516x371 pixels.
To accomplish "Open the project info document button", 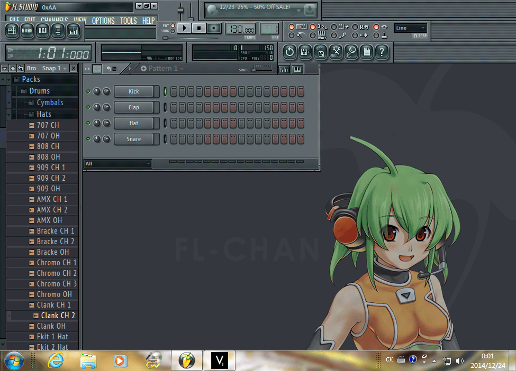I will [367, 52].
